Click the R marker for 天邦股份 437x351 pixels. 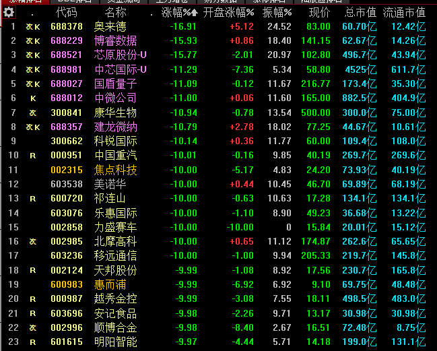[33, 270]
